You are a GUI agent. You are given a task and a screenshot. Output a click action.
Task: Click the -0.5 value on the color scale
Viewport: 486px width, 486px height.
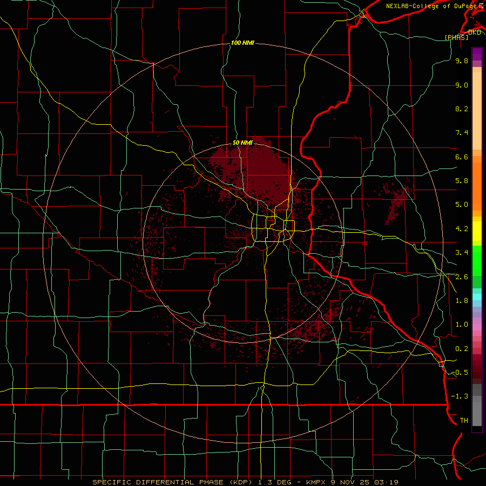[460, 373]
